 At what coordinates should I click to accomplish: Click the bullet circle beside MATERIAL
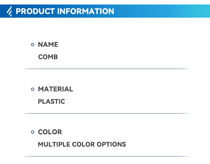point(32,89)
